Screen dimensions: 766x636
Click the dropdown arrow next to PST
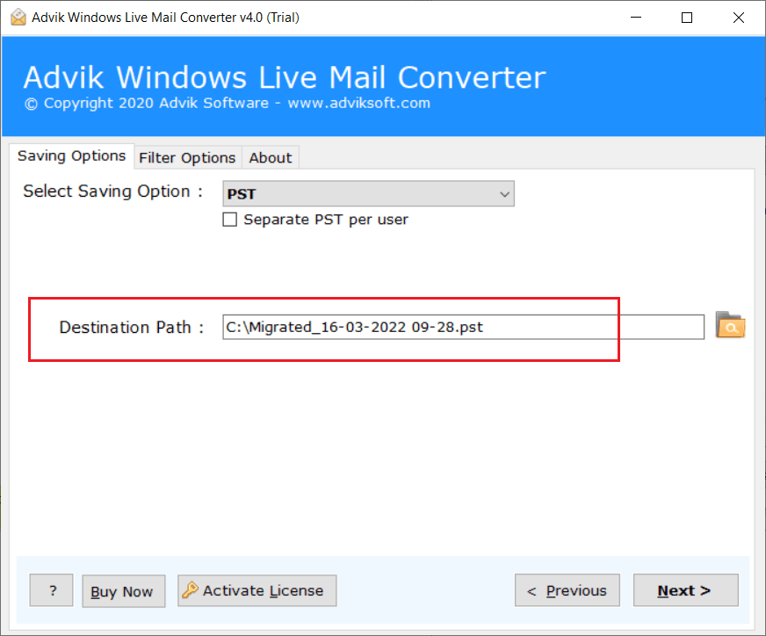point(503,193)
